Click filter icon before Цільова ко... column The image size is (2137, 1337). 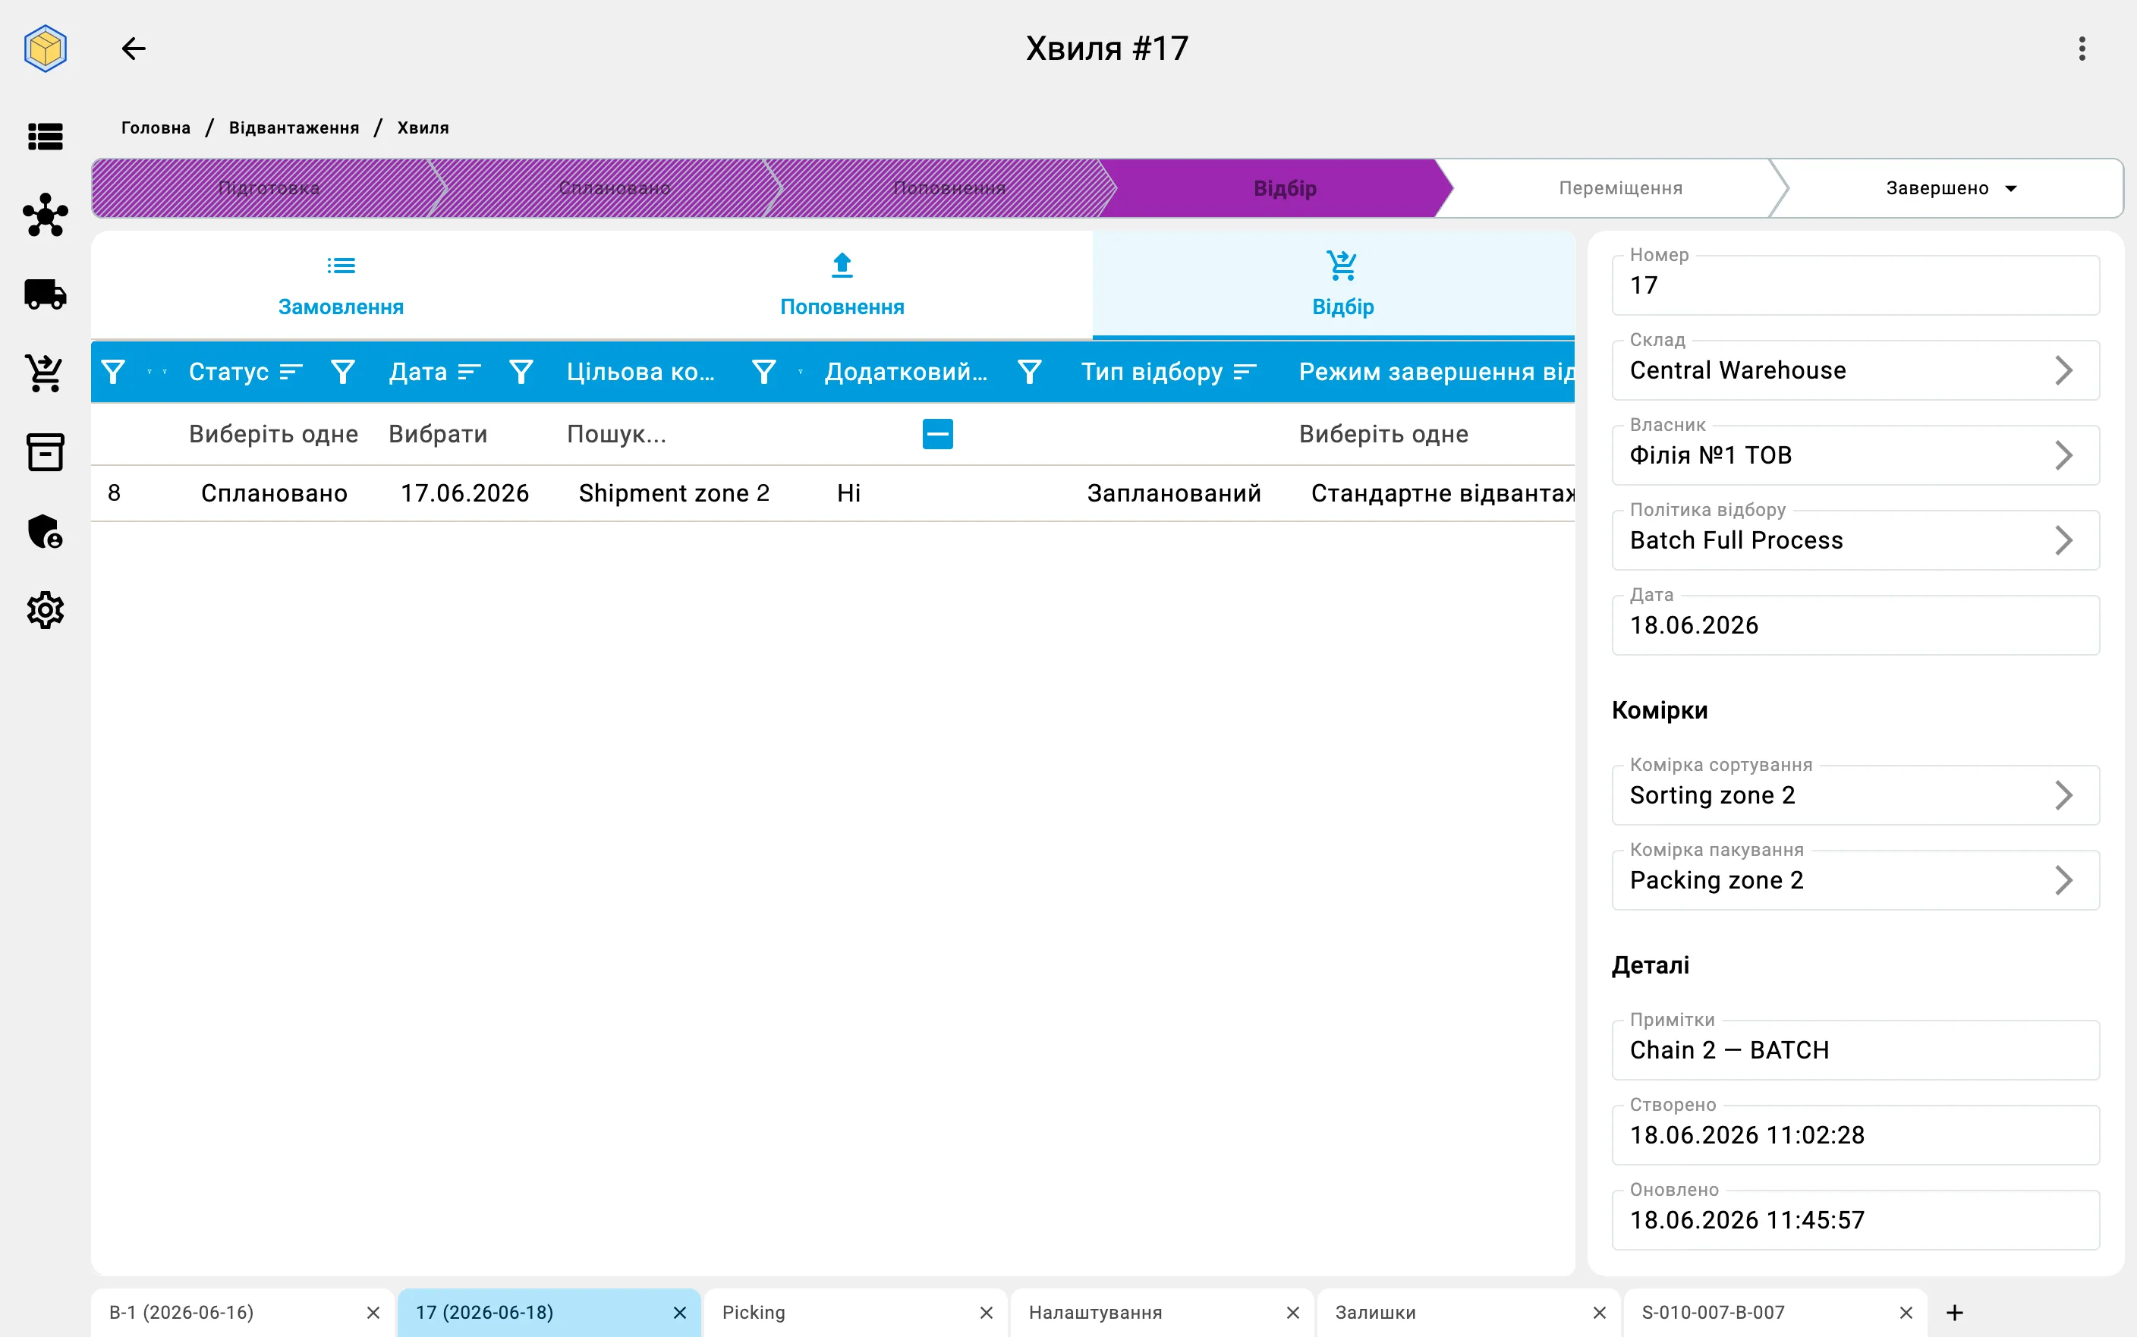(521, 371)
